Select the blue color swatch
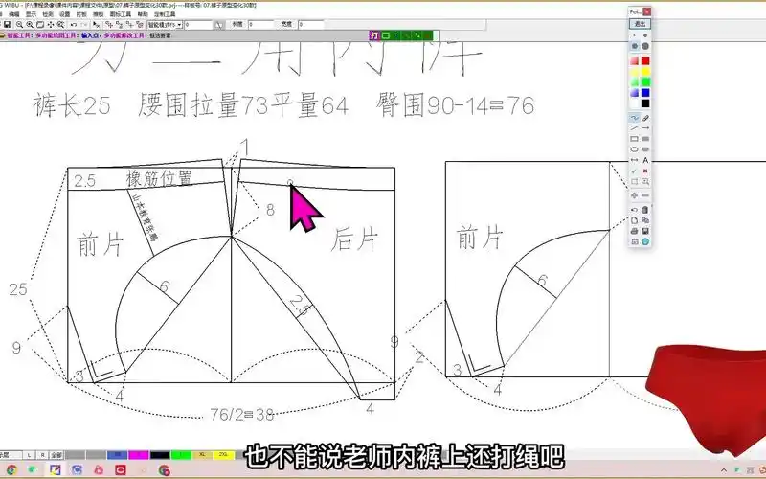This screenshot has height=479, width=766. pyautogui.click(x=645, y=92)
